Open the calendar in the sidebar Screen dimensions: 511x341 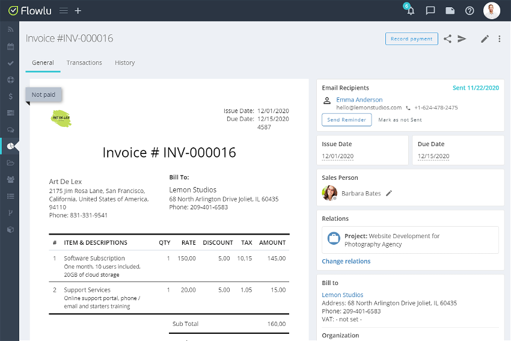click(10, 46)
